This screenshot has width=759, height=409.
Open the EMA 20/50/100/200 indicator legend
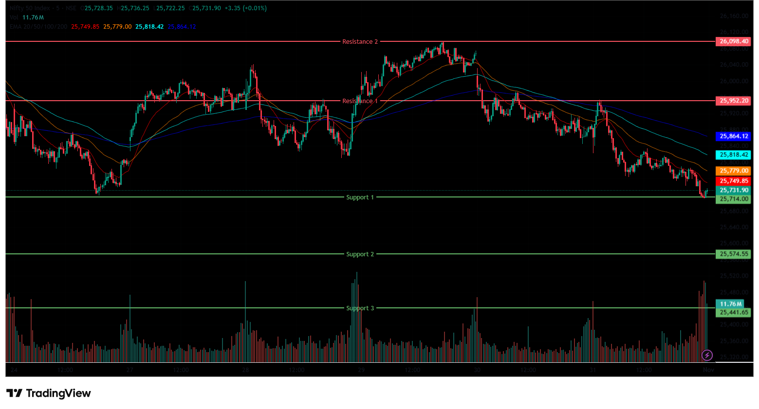point(38,27)
